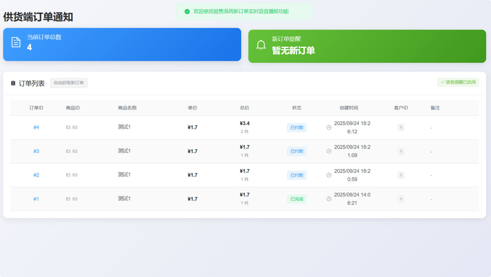Open order #1 details link
This screenshot has height=277, width=491.
tap(36, 199)
